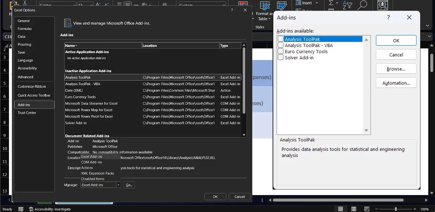
Task: Switch to Normal view in the status bar
Action: coord(340,209)
